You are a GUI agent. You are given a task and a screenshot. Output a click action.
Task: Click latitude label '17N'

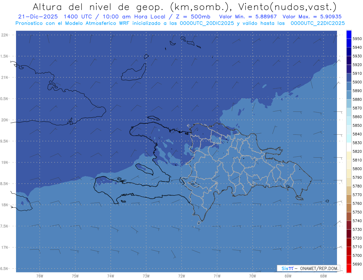[5, 247]
